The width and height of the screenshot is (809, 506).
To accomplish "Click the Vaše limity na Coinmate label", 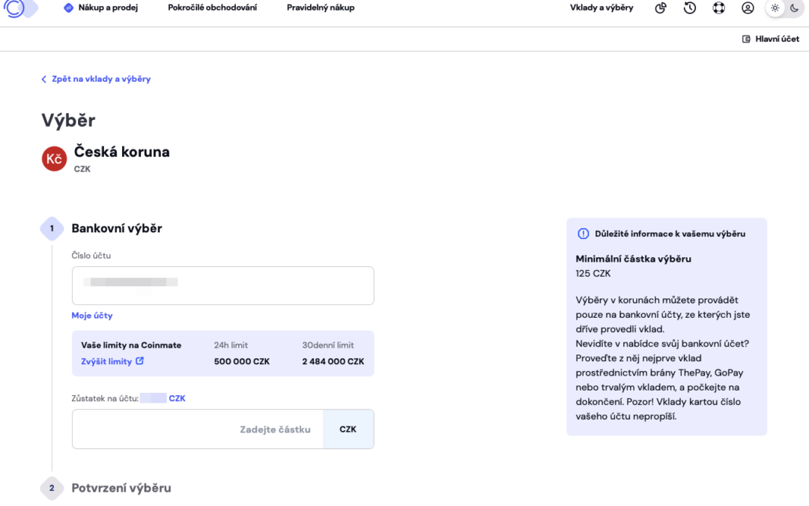I will 131,345.
